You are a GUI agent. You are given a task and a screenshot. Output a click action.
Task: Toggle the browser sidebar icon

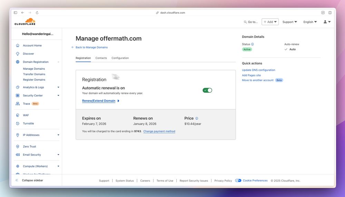point(16,12)
